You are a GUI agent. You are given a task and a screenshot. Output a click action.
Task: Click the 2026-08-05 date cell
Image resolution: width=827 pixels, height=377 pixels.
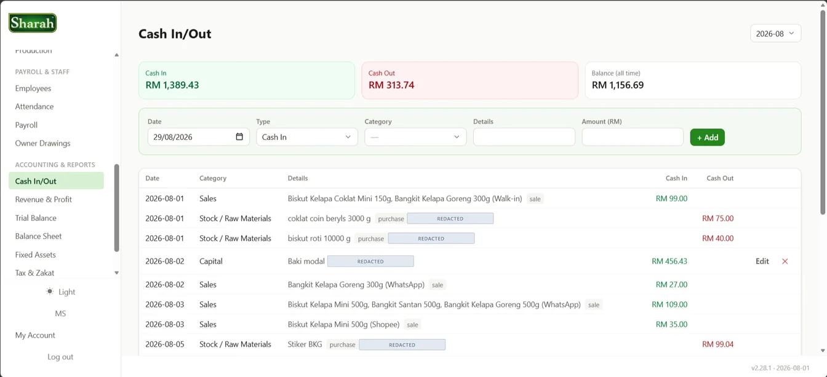click(164, 344)
